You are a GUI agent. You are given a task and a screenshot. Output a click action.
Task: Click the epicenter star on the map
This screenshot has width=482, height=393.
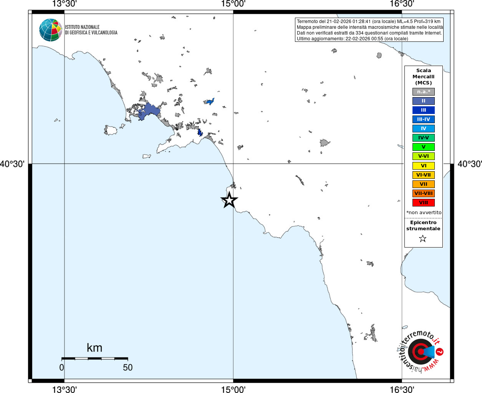[229, 200]
